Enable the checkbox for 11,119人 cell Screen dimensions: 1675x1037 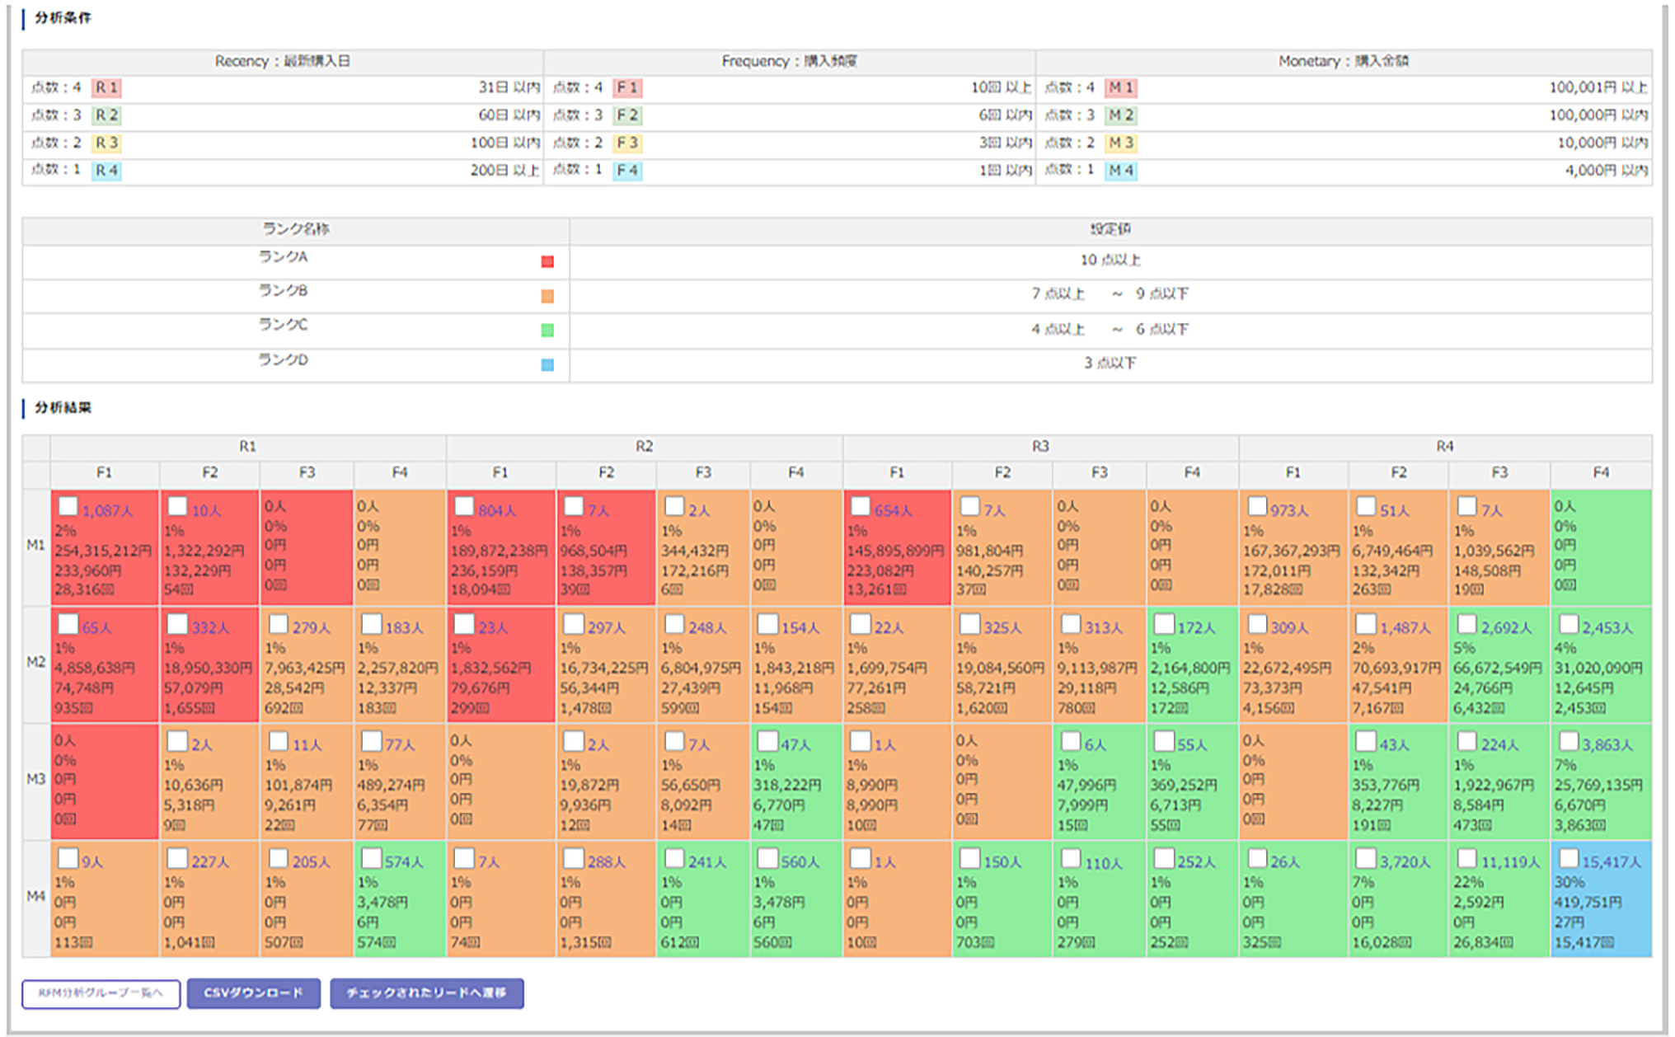(x=1467, y=858)
